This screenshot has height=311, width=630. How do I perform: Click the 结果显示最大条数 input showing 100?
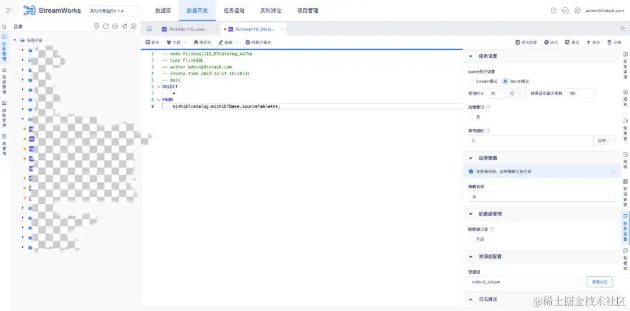580,93
